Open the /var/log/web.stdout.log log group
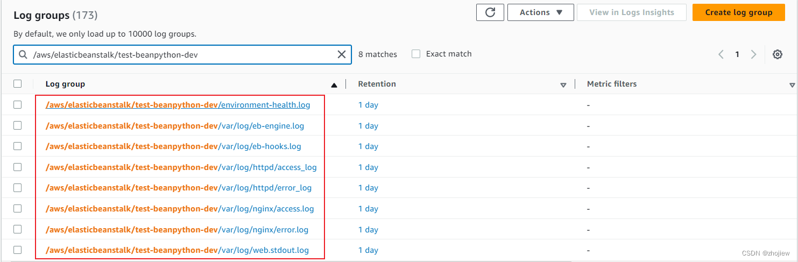Viewport: 798px width, 262px height. [178, 250]
